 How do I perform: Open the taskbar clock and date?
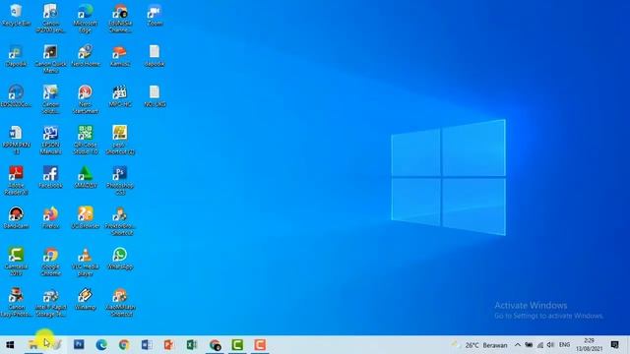tap(589, 345)
